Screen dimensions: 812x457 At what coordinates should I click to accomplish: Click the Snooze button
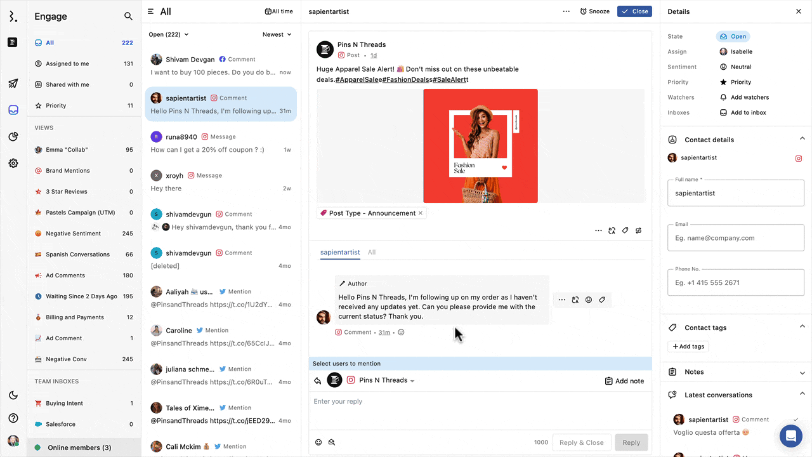click(595, 11)
